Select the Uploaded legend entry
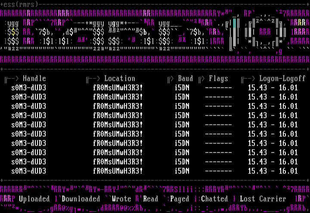 click(x=34, y=199)
